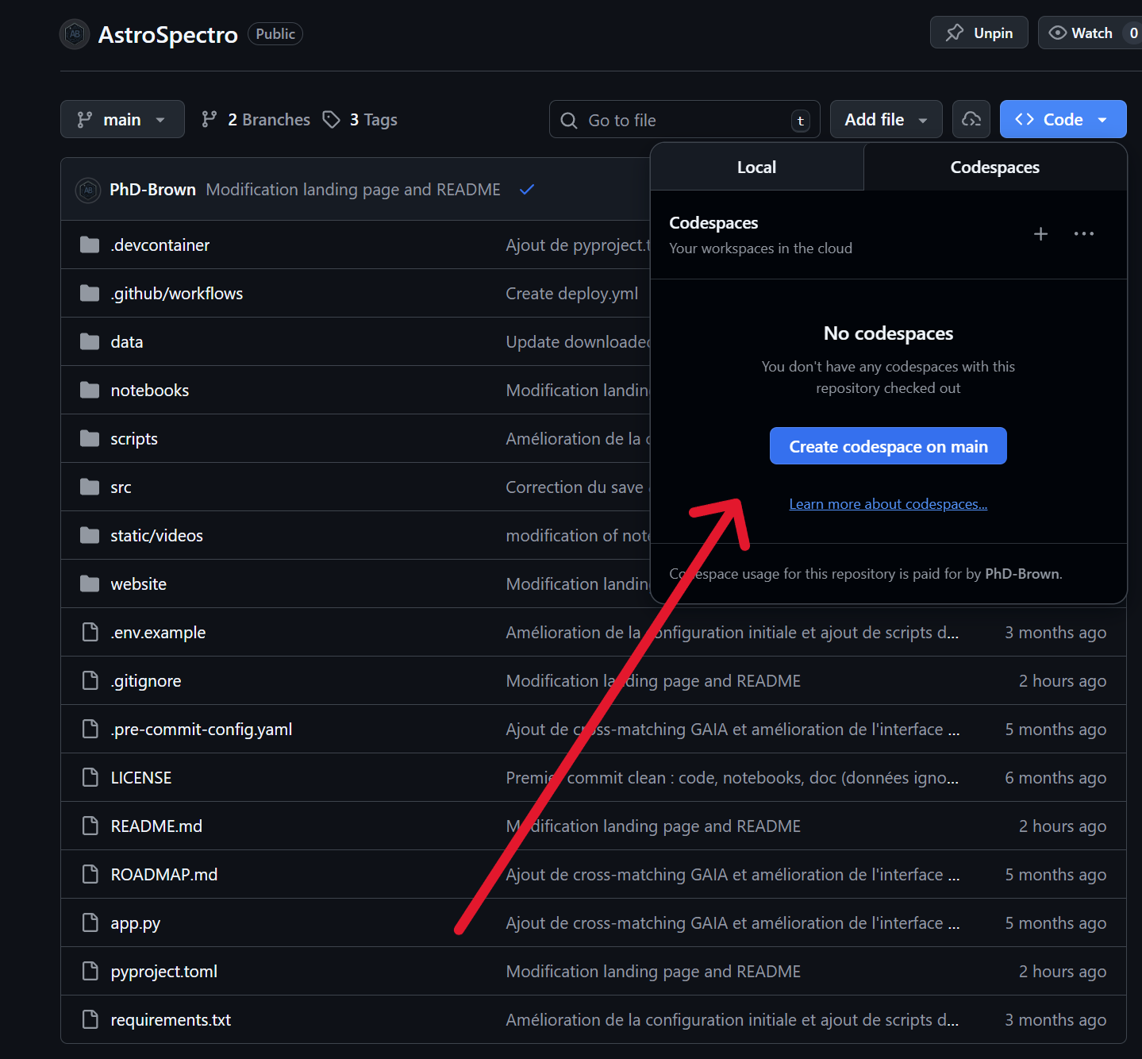Click the tag icon beside 3 Tags
Image resolution: width=1142 pixels, height=1059 pixels.
[332, 120]
